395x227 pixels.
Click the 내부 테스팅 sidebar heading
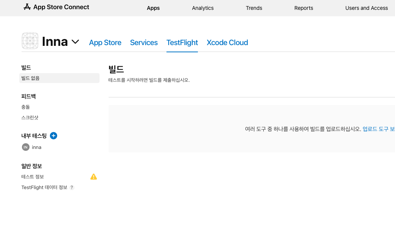(34, 136)
